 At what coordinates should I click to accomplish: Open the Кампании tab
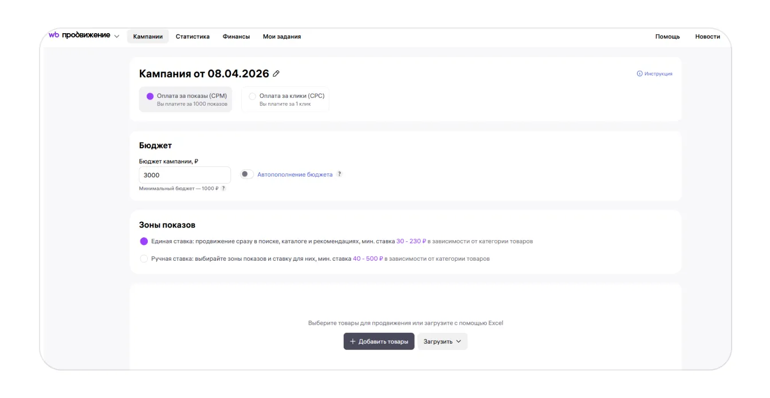pos(148,37)
